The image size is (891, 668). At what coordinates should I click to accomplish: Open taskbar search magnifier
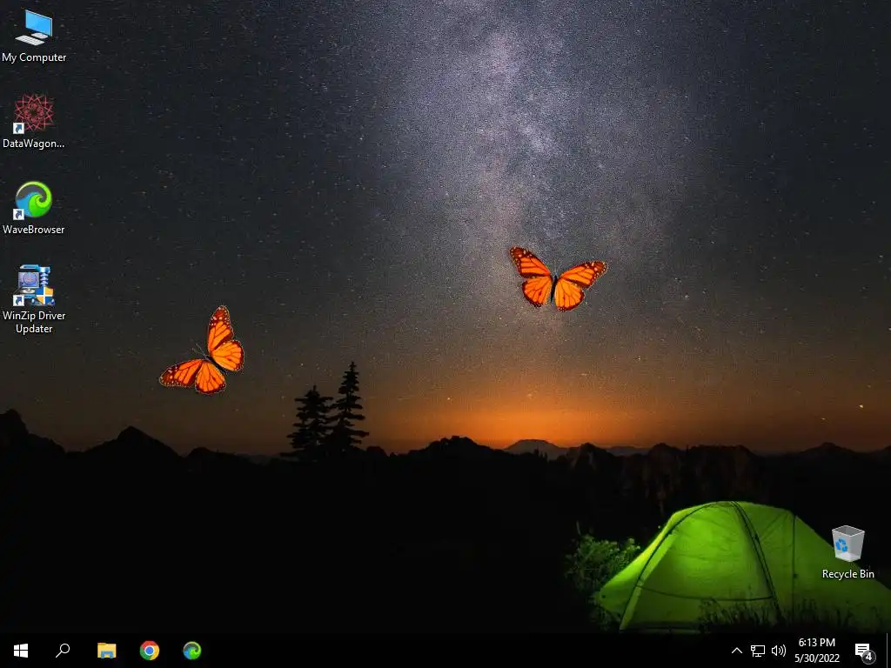tap(63, 651)
